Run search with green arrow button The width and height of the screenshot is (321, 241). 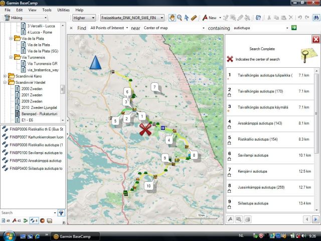click(x=294, y=28)
